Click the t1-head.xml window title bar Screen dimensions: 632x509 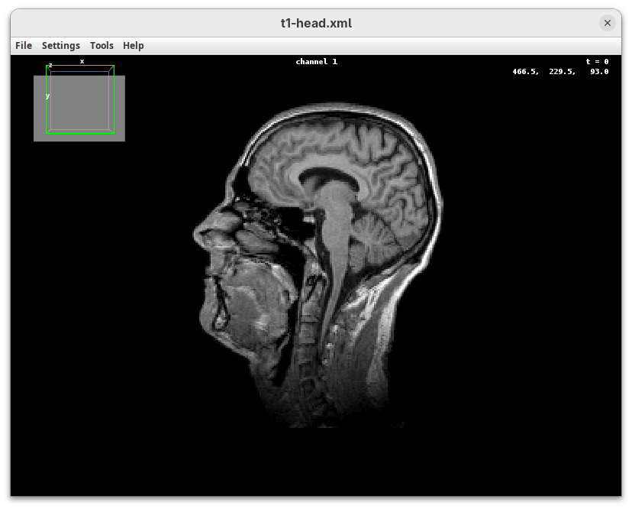(x=316, y=23)
